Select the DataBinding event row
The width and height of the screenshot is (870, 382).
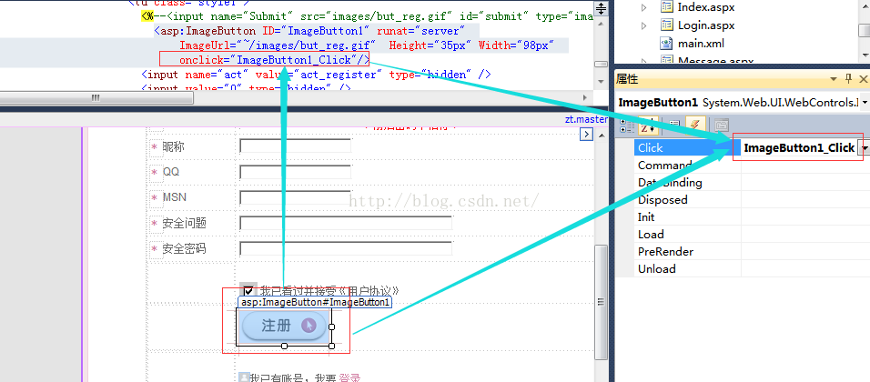coord(688,183)
